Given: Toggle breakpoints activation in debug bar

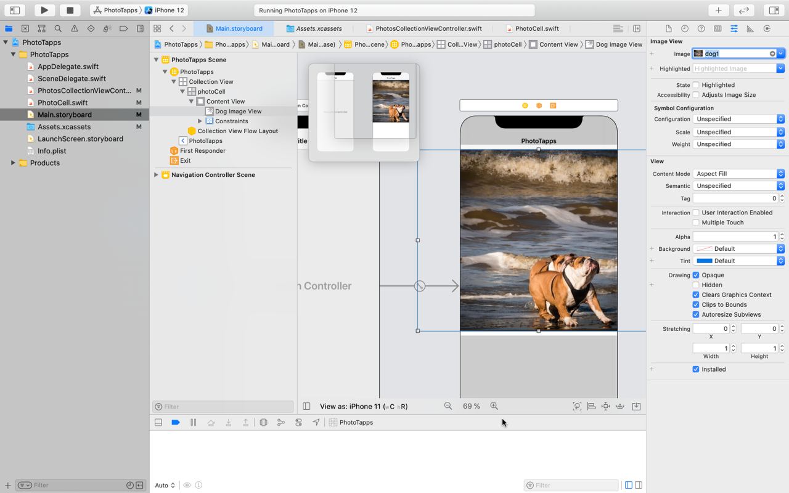Looking at the screenshot, I should pos(176,422).
